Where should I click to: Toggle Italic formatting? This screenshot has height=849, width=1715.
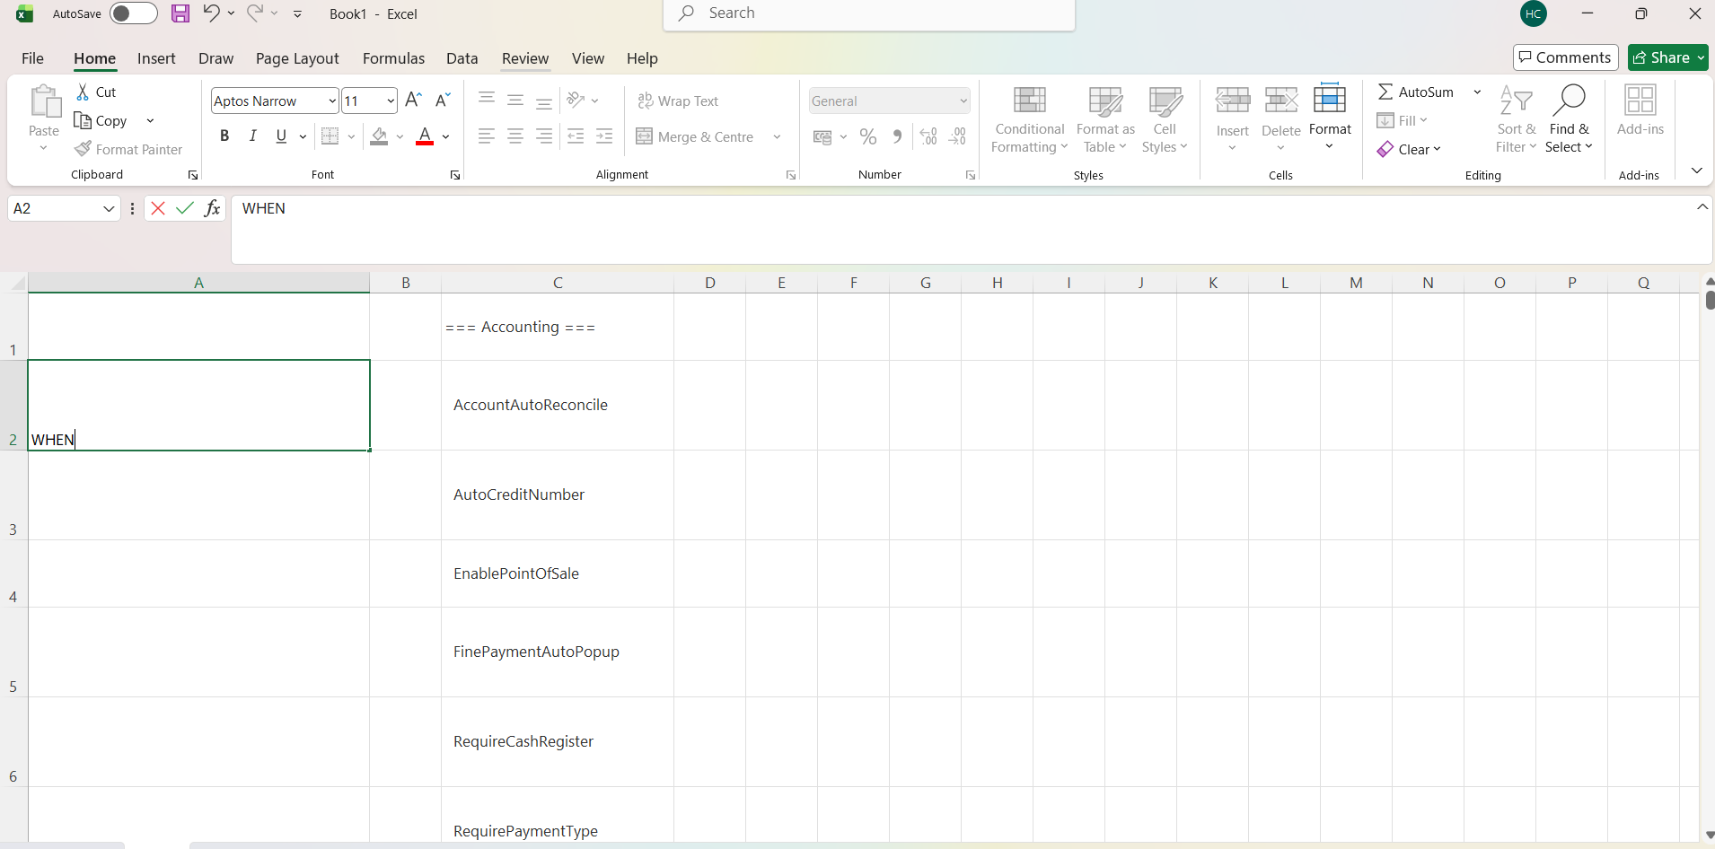253,136
